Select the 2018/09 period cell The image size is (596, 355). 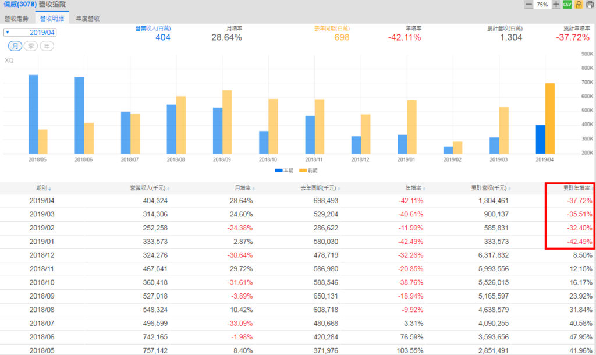(42, 296)
